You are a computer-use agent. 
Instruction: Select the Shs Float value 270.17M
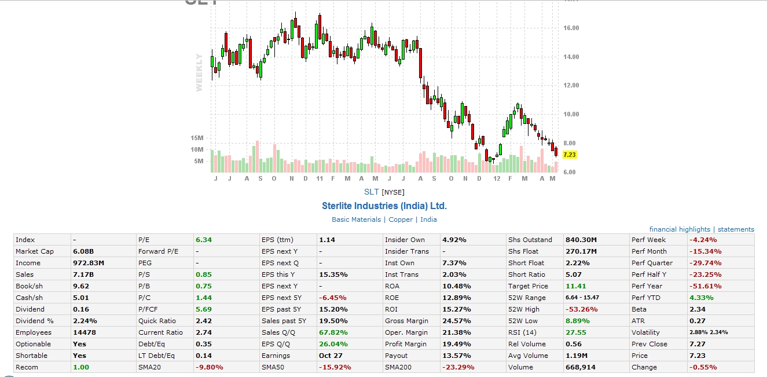581,251
